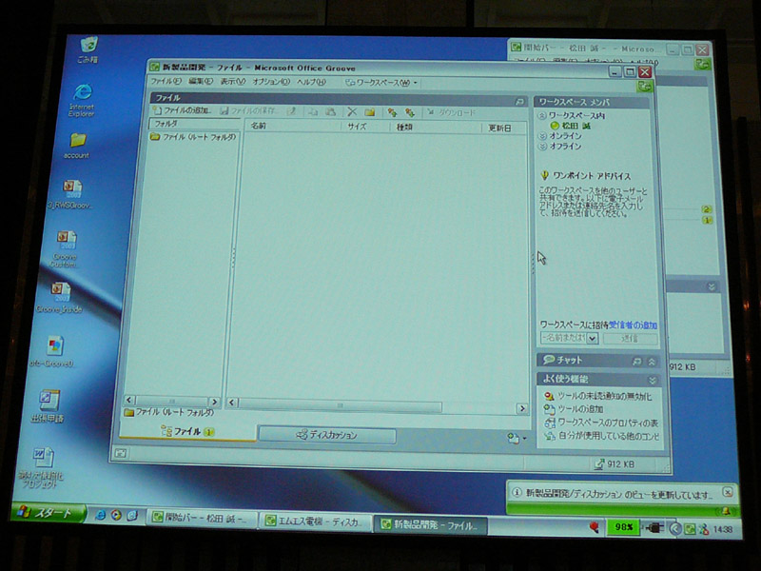Click the delete X icon in the file toolbar
Viewport: 761px width, 571px height.
(x=352, y=112)
